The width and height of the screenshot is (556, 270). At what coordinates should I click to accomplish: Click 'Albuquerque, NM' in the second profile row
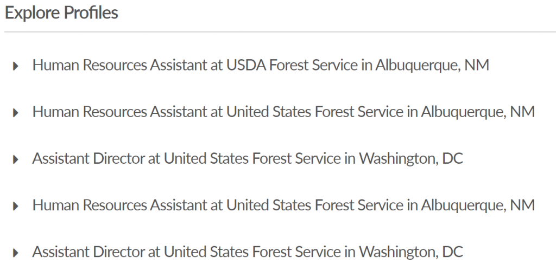pos(476,112)
